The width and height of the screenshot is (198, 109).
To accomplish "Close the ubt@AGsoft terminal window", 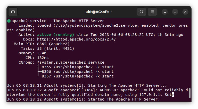I will pos(185,12).
